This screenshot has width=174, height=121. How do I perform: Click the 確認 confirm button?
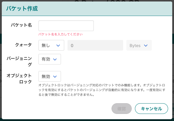[x=122, y=109]
